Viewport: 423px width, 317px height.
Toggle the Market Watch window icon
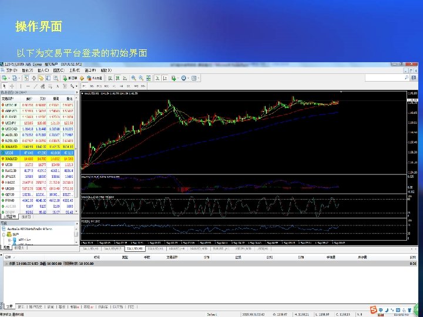click(x=26, y=78)
